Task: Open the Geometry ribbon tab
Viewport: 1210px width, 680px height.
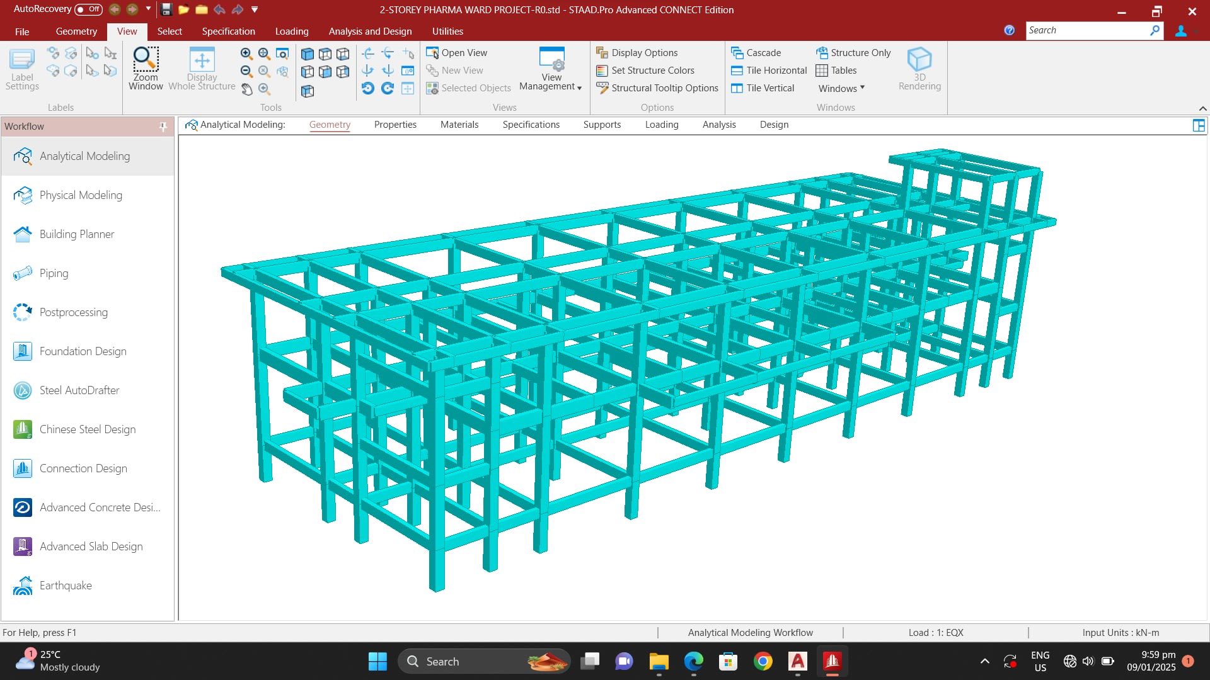Action: click(x=76, y=31)
